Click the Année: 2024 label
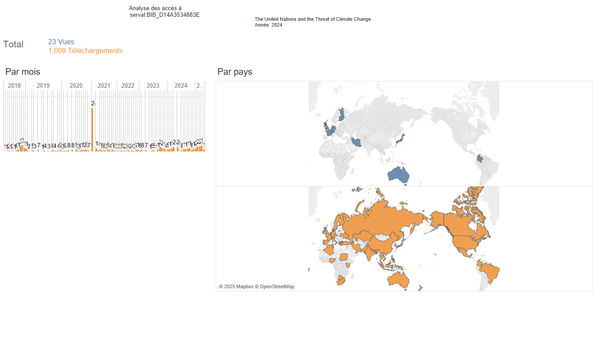This screenshot has width=605, height=340. coord(268,25)
